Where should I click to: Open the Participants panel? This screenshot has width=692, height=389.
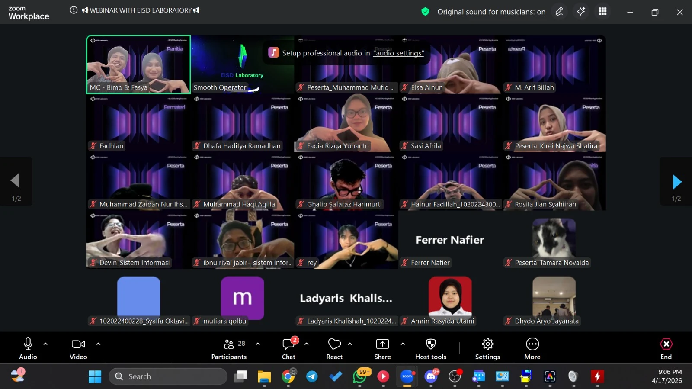229,348
